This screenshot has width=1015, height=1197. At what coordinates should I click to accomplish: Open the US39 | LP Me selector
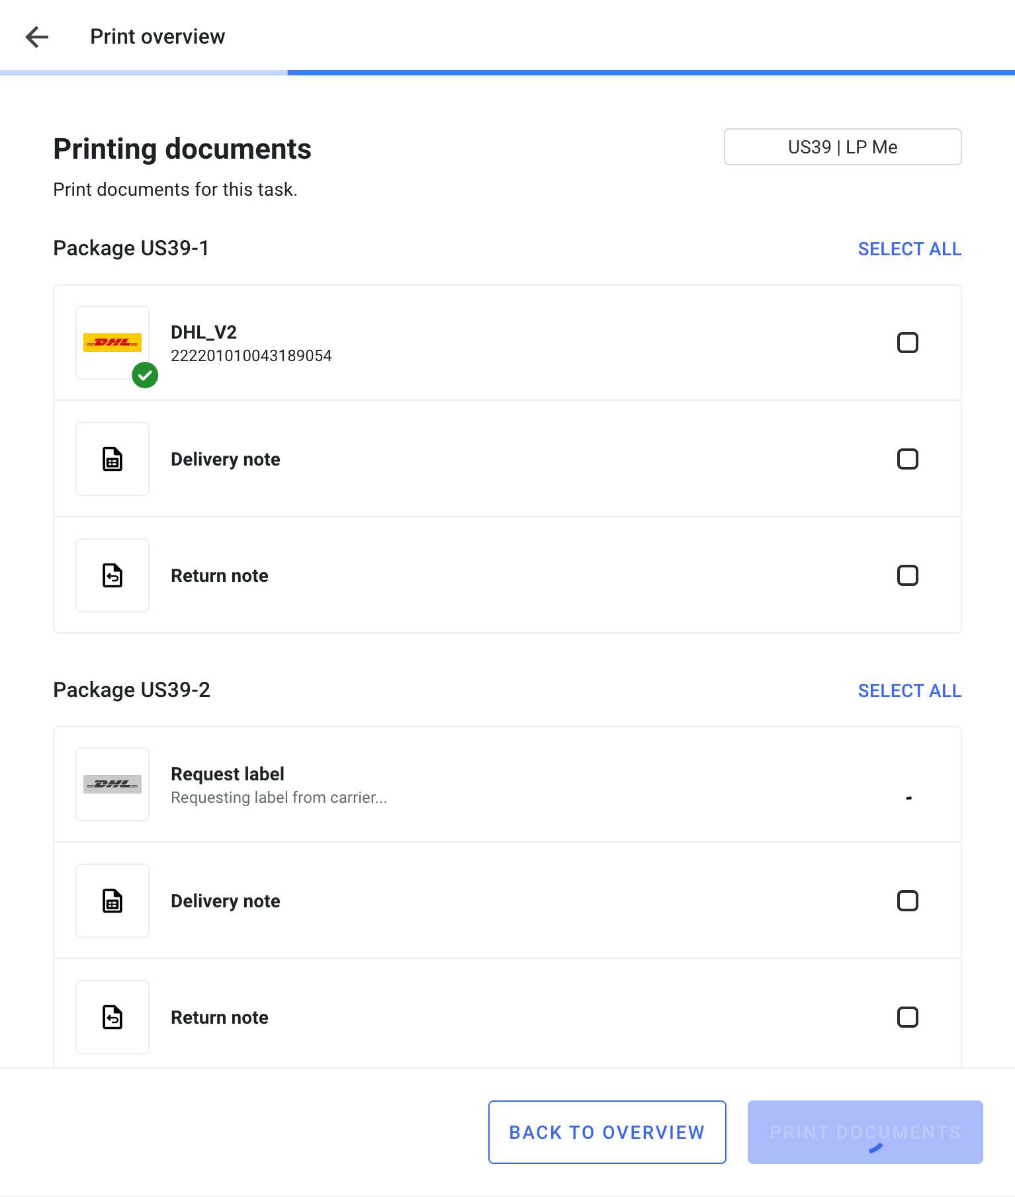click(842, 147)
